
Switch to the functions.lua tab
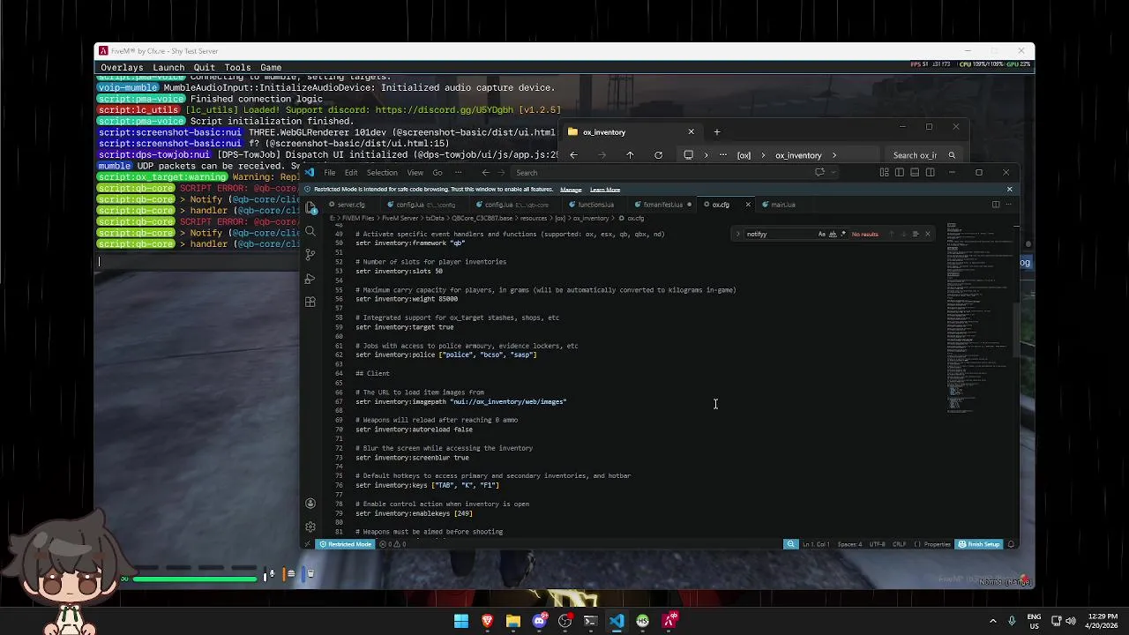[595, 205]
